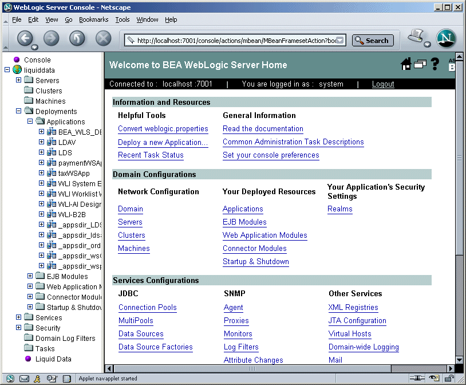Open the Help menu
Image resolution: width=466 pixels, height=385 pixels.
tap(171, 19)
